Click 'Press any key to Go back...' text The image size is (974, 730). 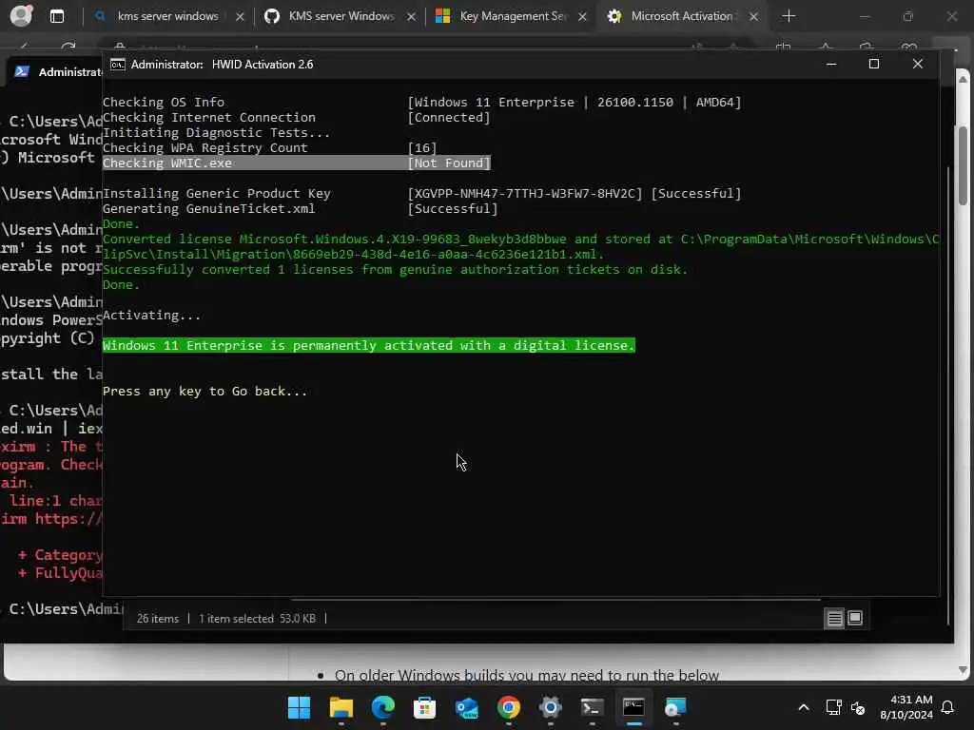tap(205, 391)
